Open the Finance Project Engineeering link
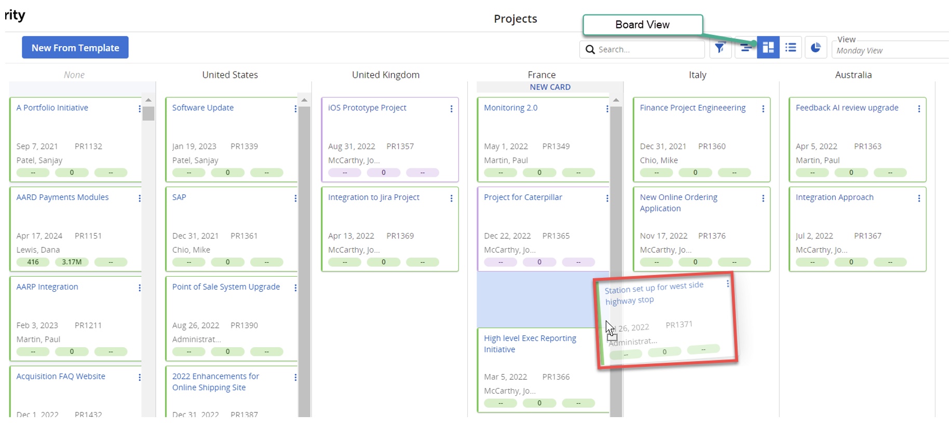951x428 pixels. coord(692,108)
